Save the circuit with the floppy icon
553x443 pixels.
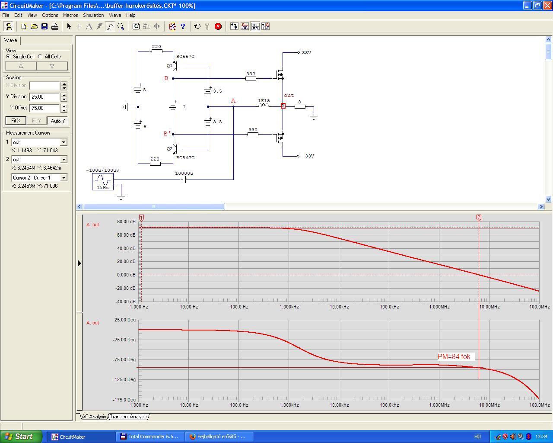pos(44,26)
